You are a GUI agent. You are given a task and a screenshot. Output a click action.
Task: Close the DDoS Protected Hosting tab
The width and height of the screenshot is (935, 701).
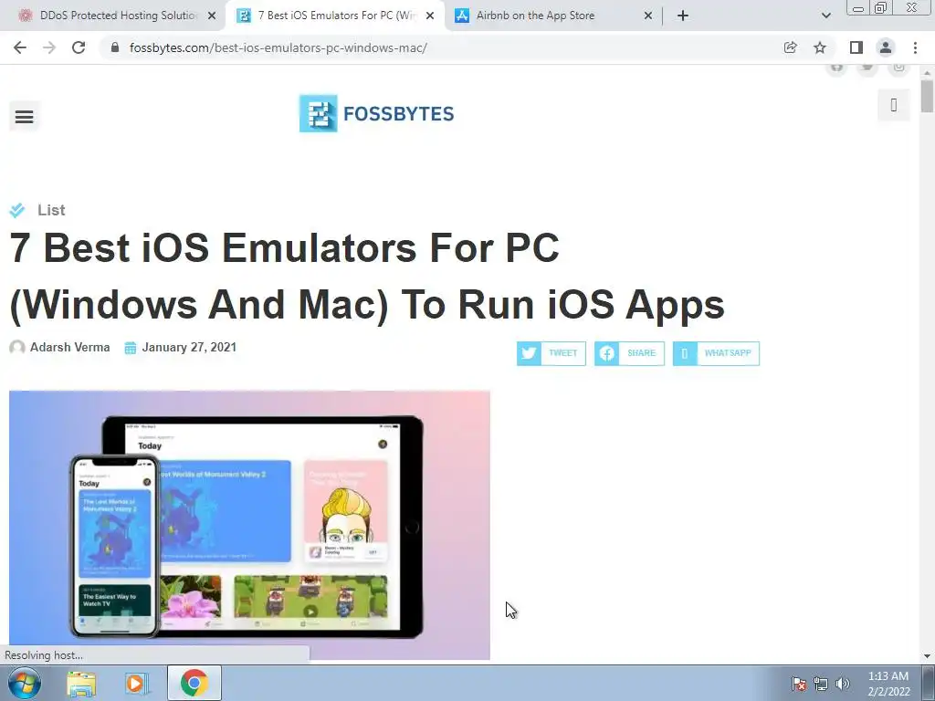click(212, 16)
